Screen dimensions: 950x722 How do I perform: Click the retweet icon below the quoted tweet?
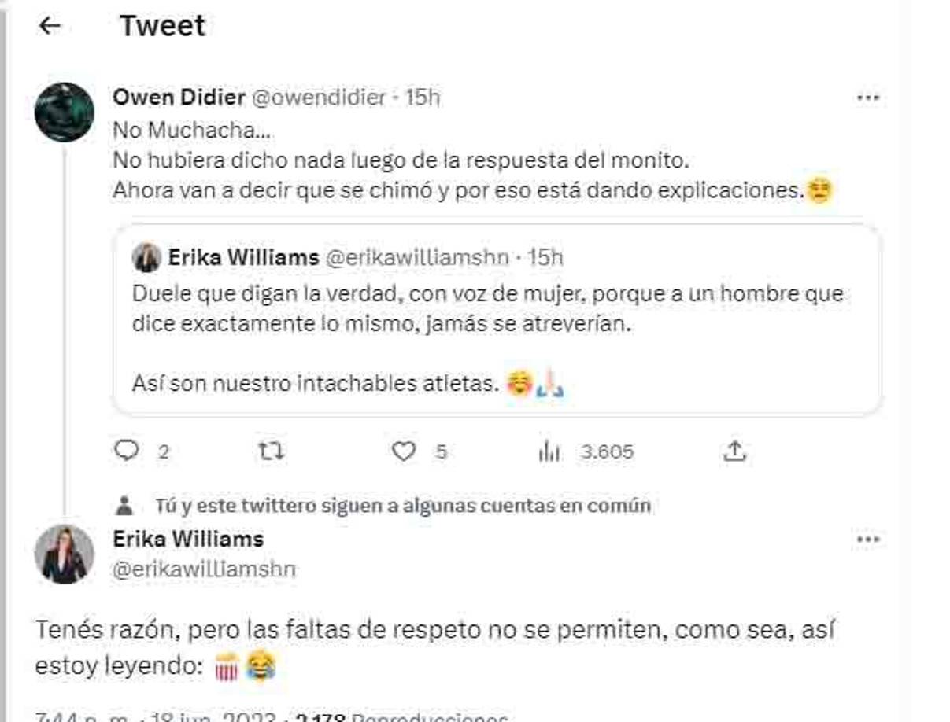point(272,451)
